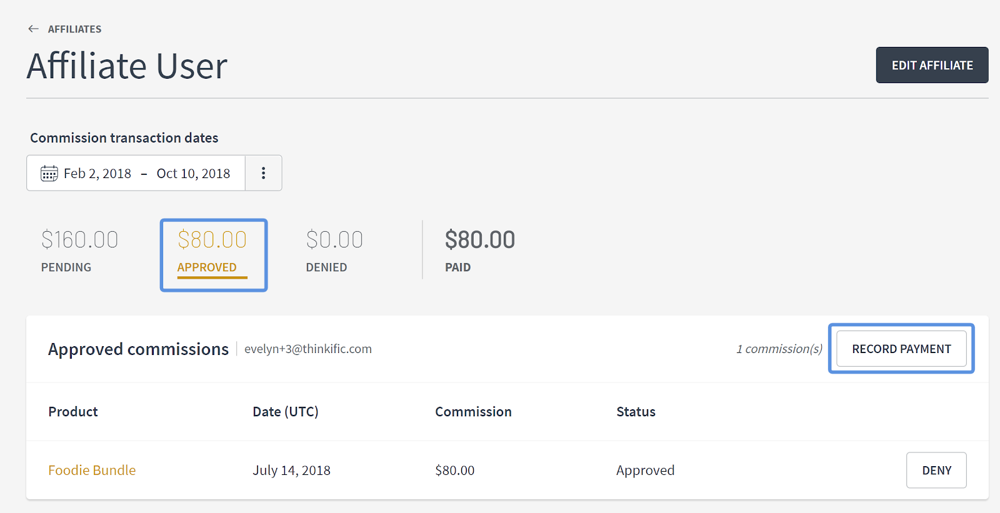This screenshot has width=1000, height=513.
Task: Click the Date (UTC) column header
Action: (286, 412)
